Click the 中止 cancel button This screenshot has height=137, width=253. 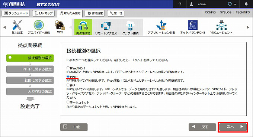pyautogui.click(x=74, y=127)
